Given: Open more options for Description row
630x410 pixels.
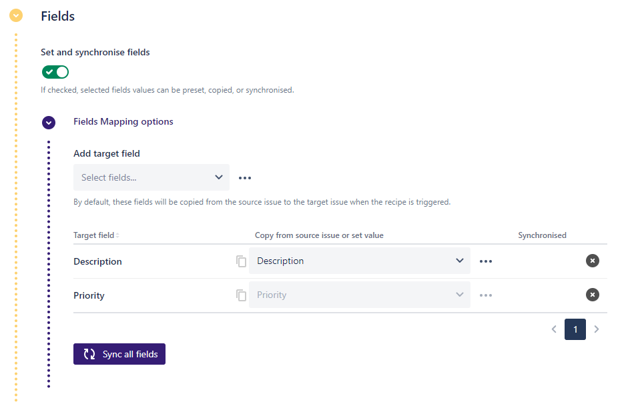Looking at the screenshot, I should (x=486, y=261).
